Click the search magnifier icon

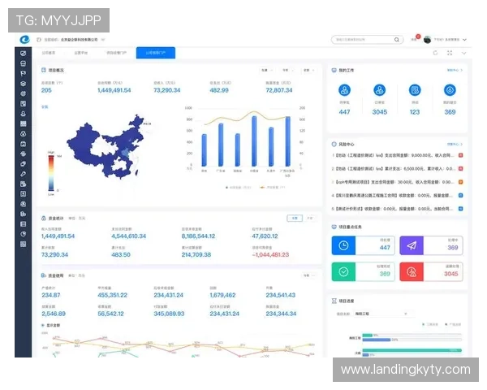coord(397,40)
